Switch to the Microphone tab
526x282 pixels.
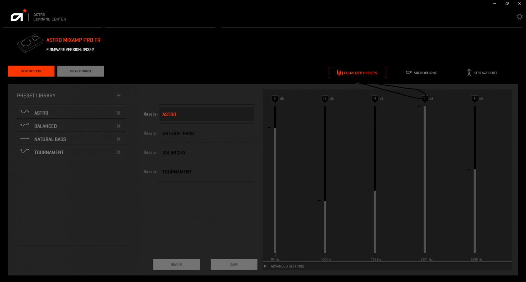point(421,73)
